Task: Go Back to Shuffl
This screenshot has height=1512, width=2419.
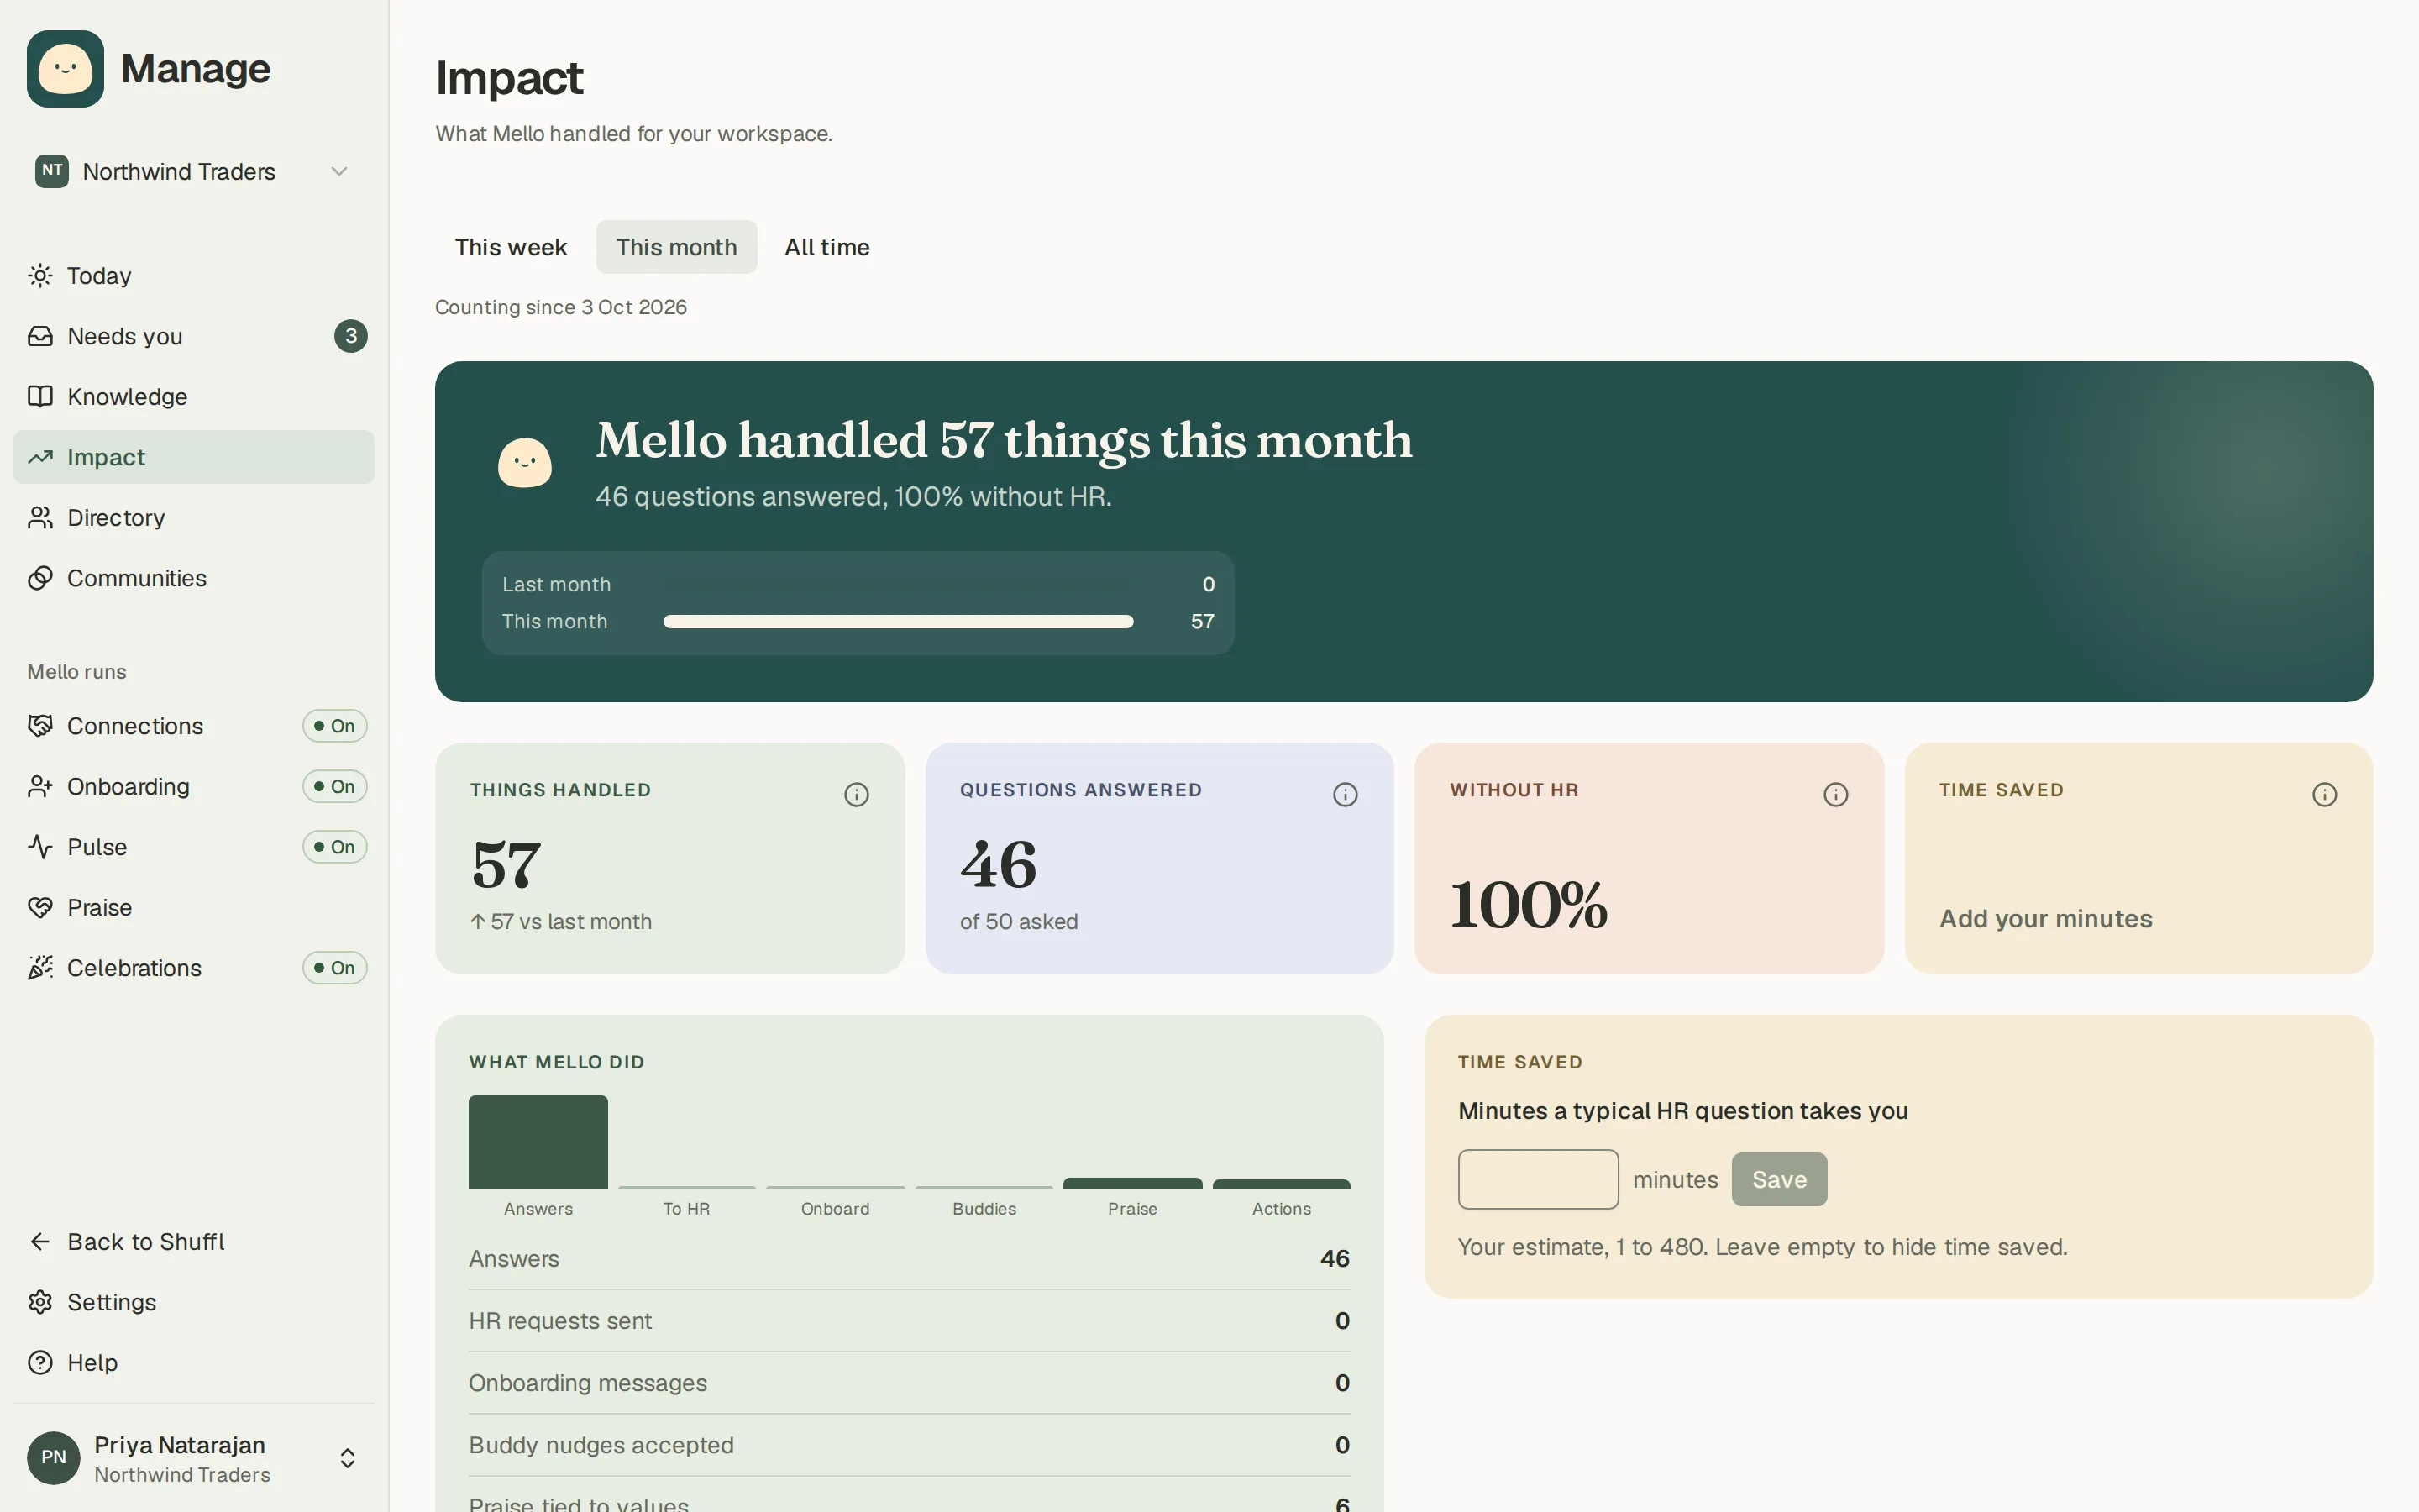Action: click(x=194, y=1242)
